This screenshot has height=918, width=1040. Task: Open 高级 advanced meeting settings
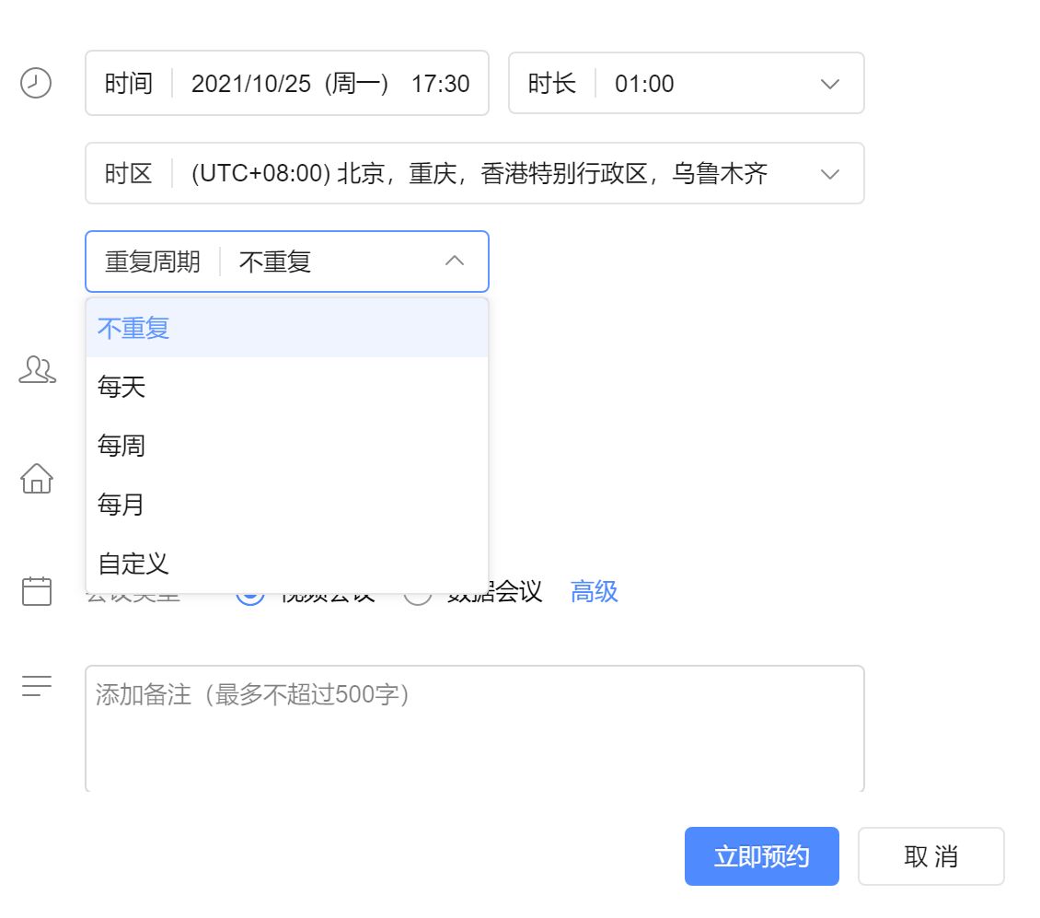pos(594,592)
